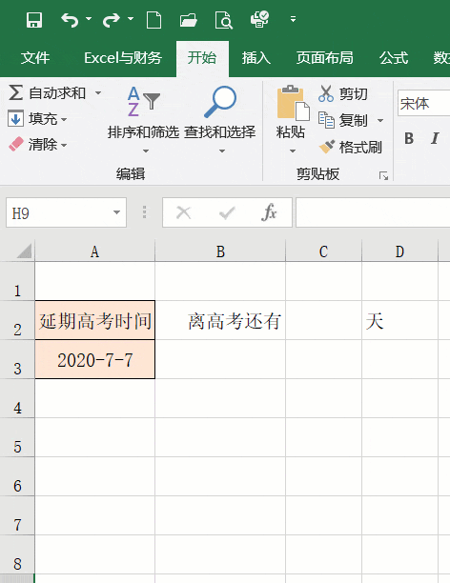The width and height of the screenshot is (450, 583).
Task: Click the Clear (清除) button
Action: (38, 144)
